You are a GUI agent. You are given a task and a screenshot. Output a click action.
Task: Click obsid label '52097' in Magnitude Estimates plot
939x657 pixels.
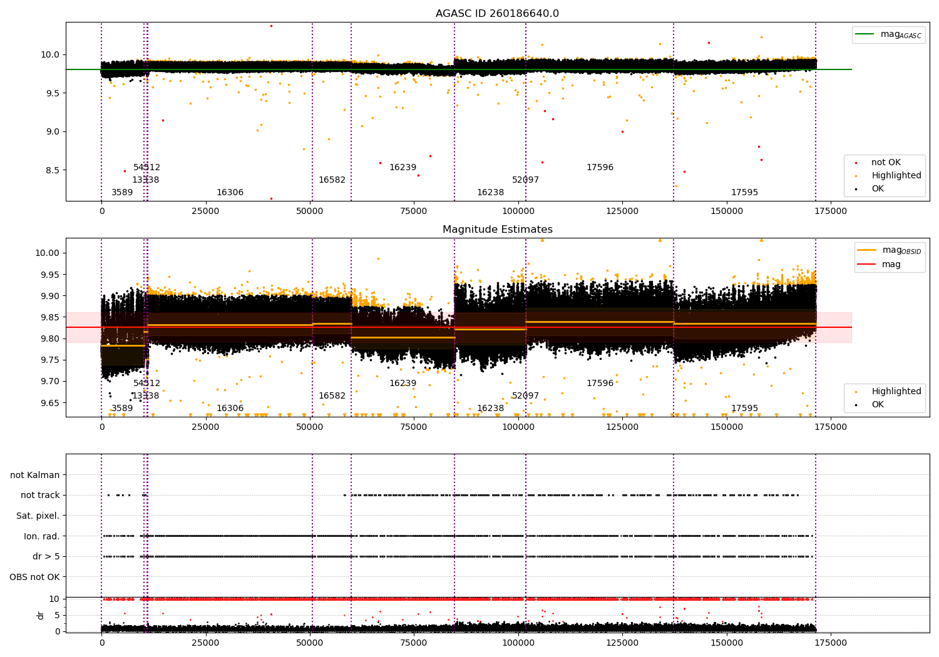(525, 396)
